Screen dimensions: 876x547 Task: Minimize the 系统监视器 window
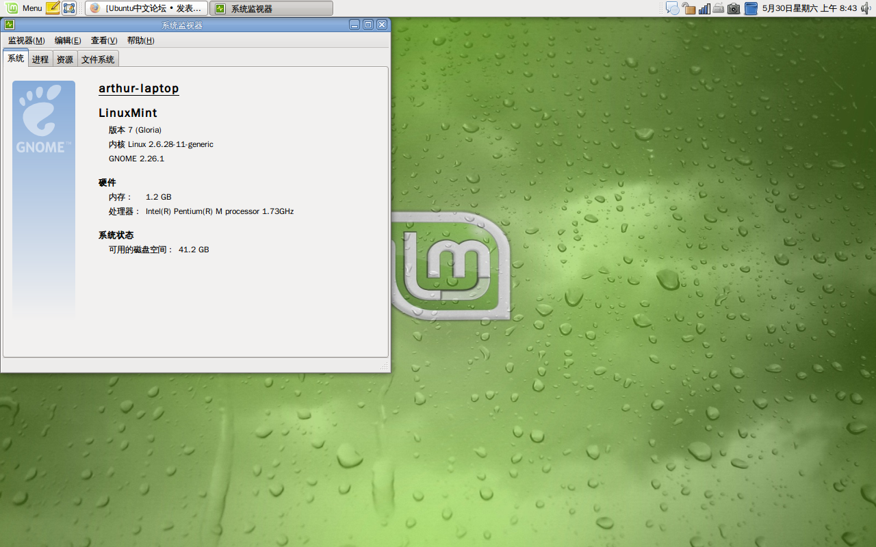[355, 25]
